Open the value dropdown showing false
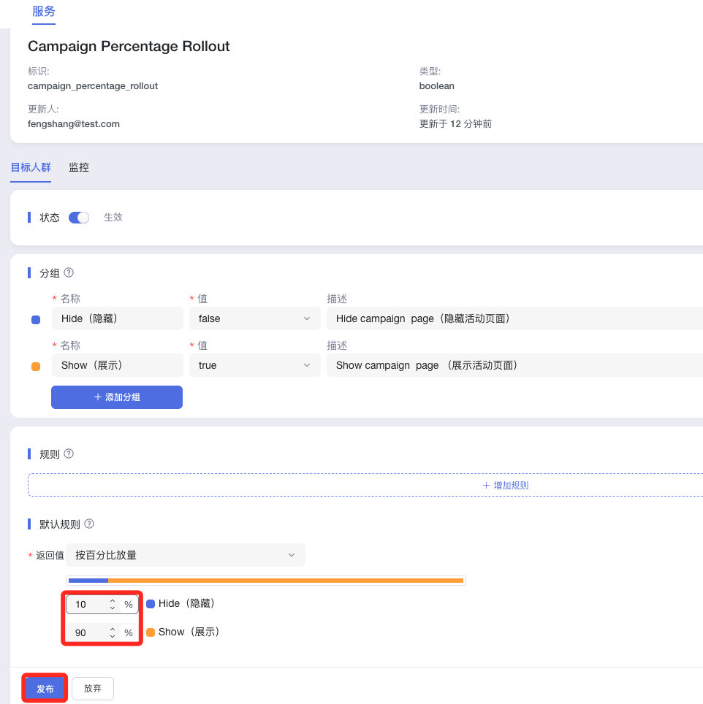The width and height of the screenshot is (703, 704). 254,318
